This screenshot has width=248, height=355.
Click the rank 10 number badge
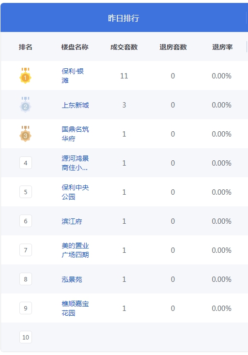click(x=26, y=337)
